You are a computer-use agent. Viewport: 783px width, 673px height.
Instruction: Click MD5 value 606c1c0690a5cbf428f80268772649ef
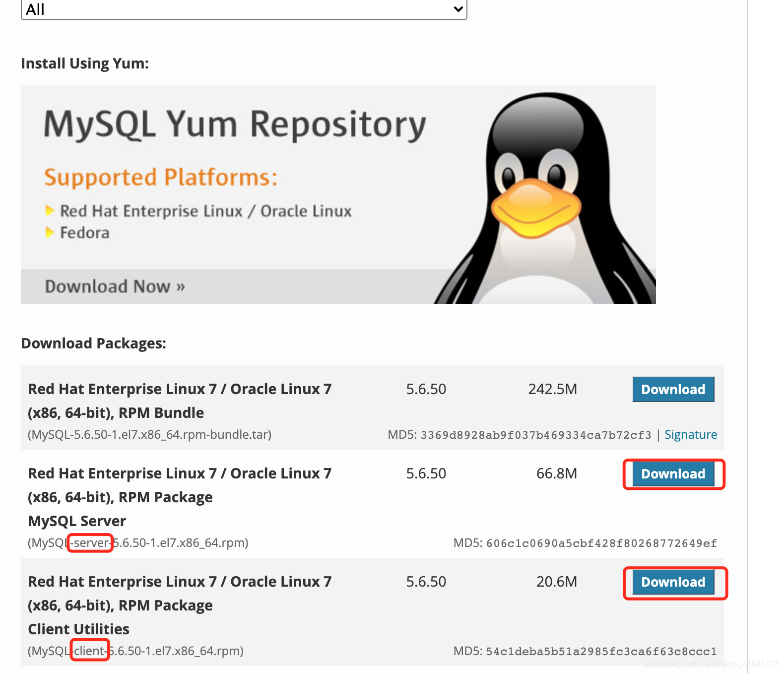coord(601,543)
